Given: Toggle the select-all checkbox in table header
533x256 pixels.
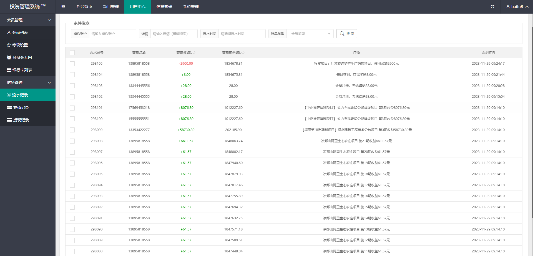Looking at the screenshot, I should [x=72, y=53].
